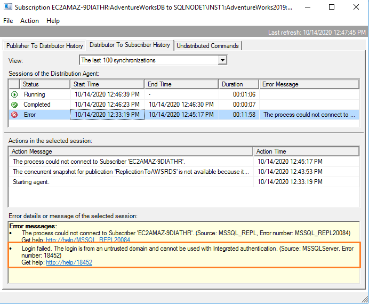369x304 pixels.
Task: Click the Running status icon
Action: tap(14, 94)
